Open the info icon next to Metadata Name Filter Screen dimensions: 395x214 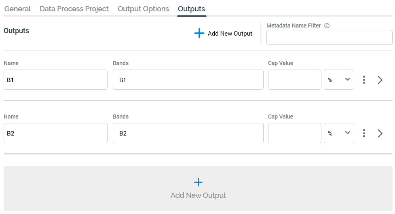click(x=327, y=25)
